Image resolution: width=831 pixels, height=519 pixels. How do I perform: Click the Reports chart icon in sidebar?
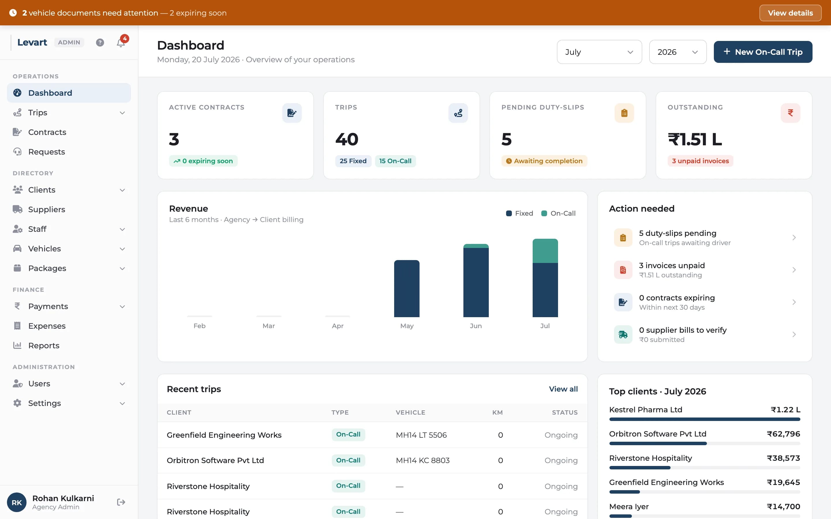coord(17,345)
